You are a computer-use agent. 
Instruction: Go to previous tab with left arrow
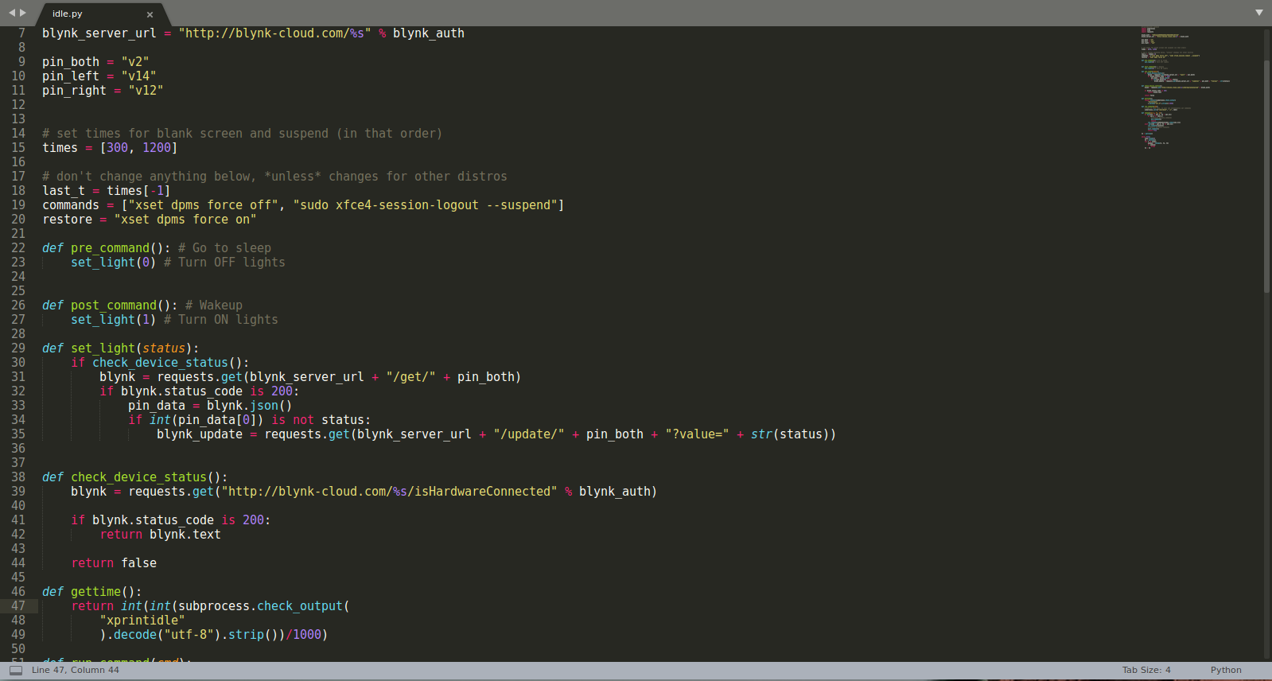[12, 13]
